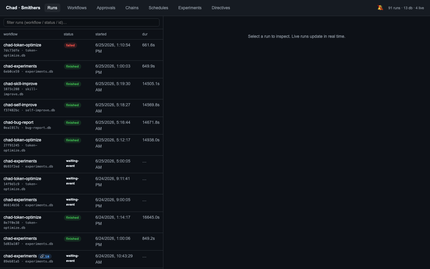Select chad-token-optimize run 27f91245
The width and height of the screenshot is (430, 269).
point(82,145)
